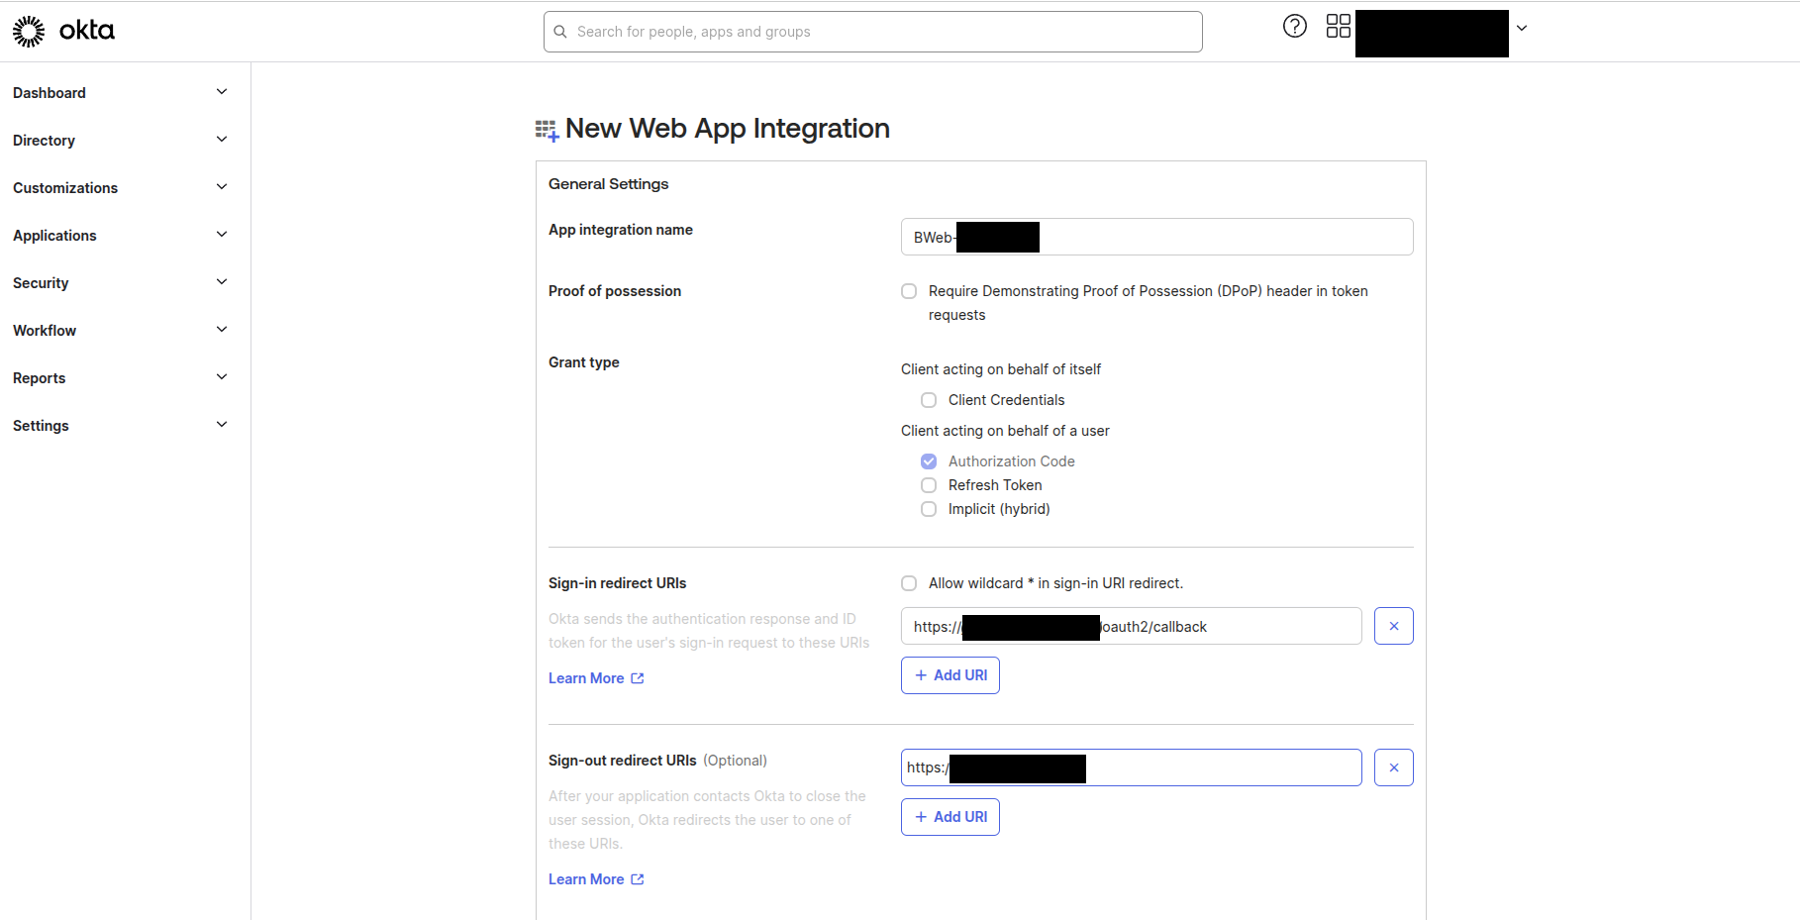The height and width of the screenshot is (920, 1800).
Task: Check Allow wildcard in sign-in URI redirect
Action: [909, 583]
